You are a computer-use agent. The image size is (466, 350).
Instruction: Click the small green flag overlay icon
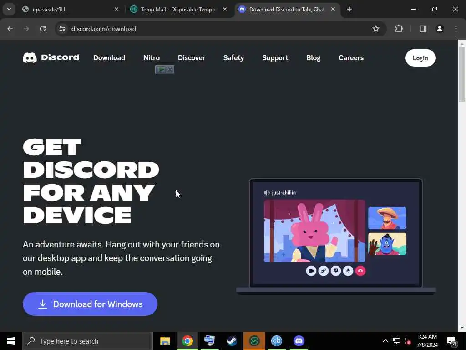[161, 70]
